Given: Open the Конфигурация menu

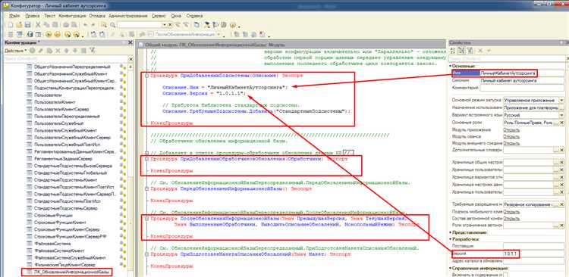Looking at the screenshot, I should 72,17.
